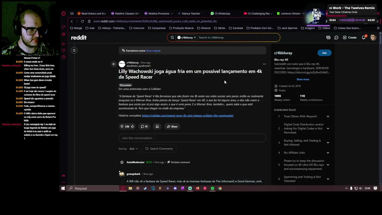The width and height of the screenshot is (382, 215).
Task: Open Eurobeat bookmarks folder
Action: 236,28
